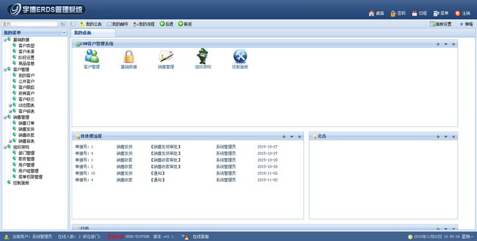
Task: Open 职务管理 in the tree
Action: pyautogui.click(x=26, y=159)
